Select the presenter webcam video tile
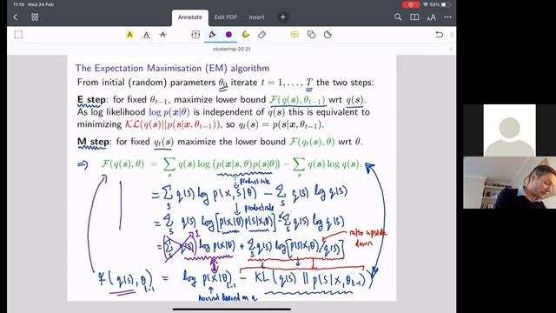The image size is (556, 313). [x=510, y=183]
